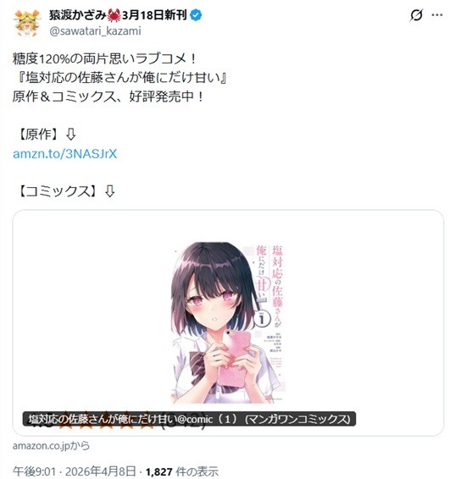Click the book title text in the post

pos(123,78)
